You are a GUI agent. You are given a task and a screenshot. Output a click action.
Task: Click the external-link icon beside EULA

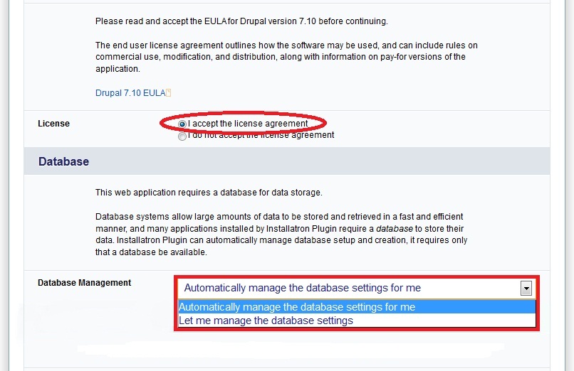click(168, 92)
